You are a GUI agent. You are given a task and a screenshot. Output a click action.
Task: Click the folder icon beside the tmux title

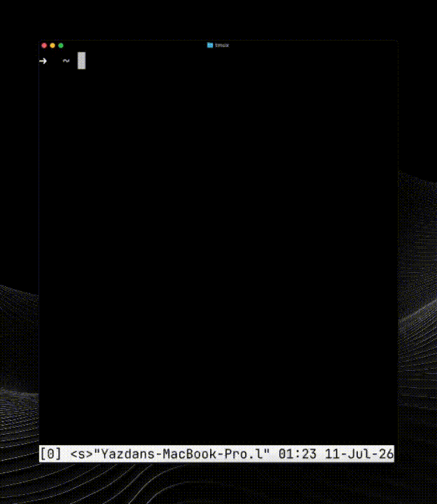coord(210,45)
